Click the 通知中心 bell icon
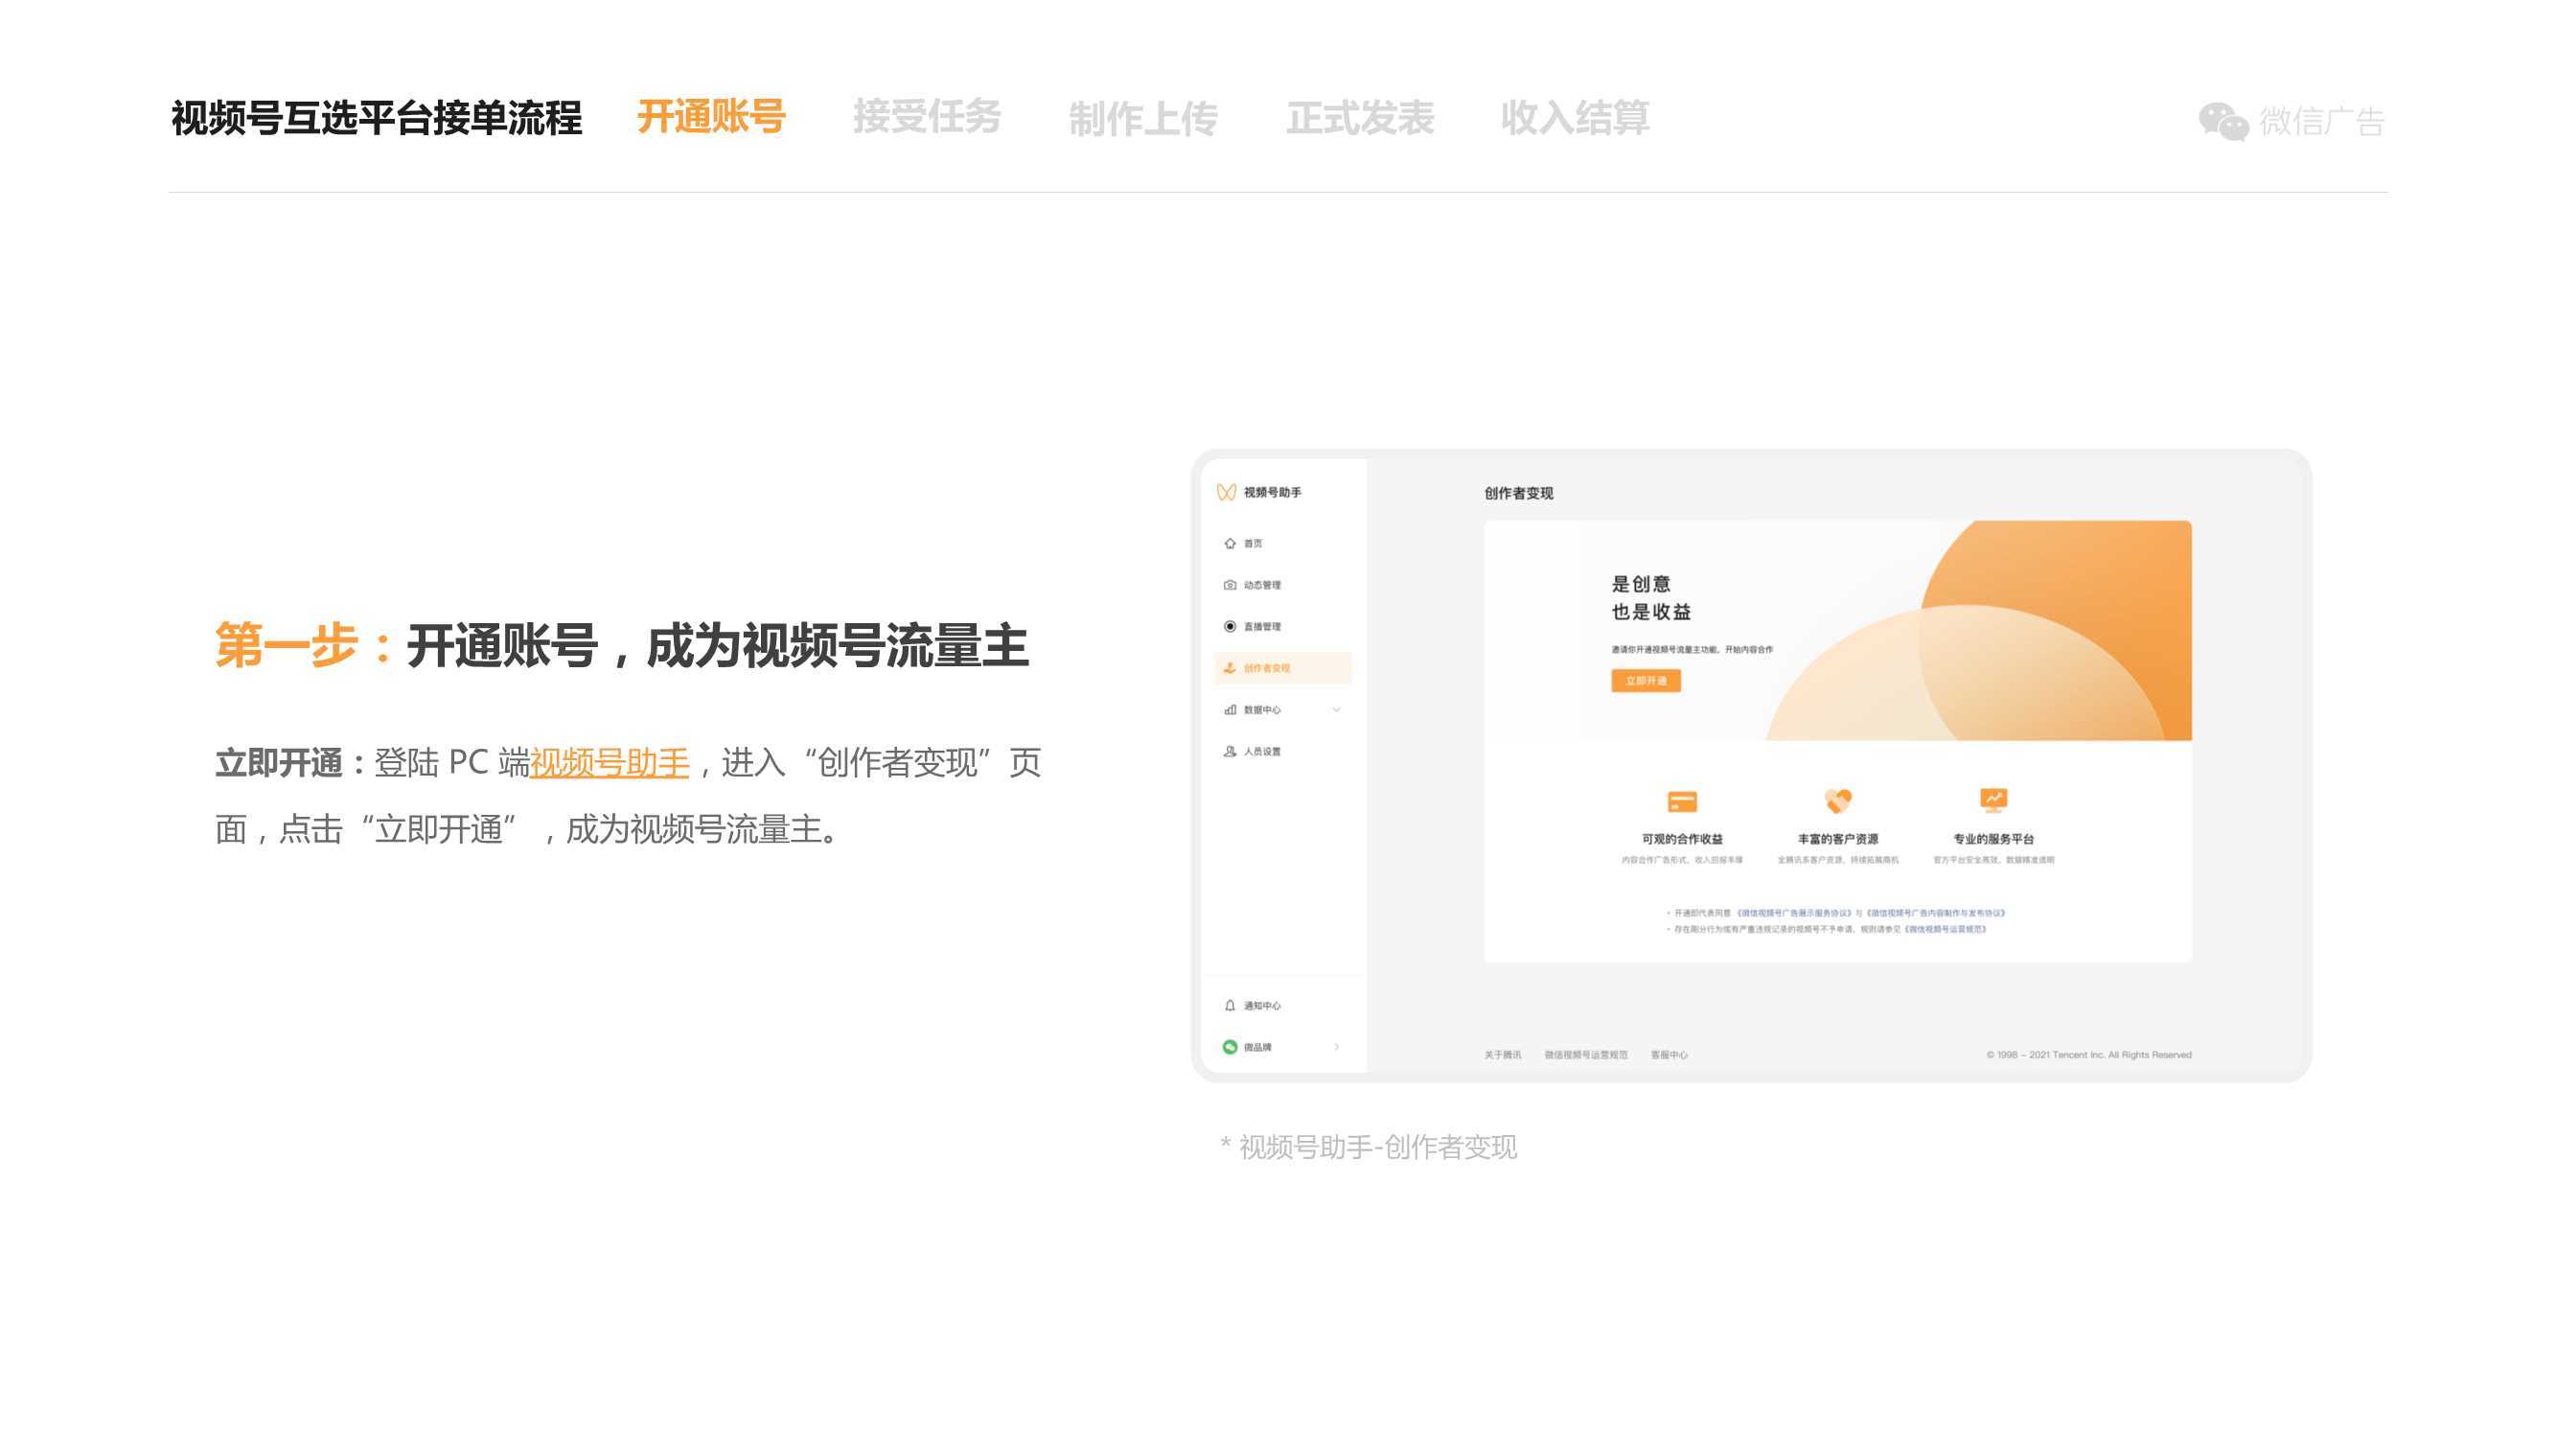This screenshot has width=2555, height=1438. [x=1230, y=1006]
